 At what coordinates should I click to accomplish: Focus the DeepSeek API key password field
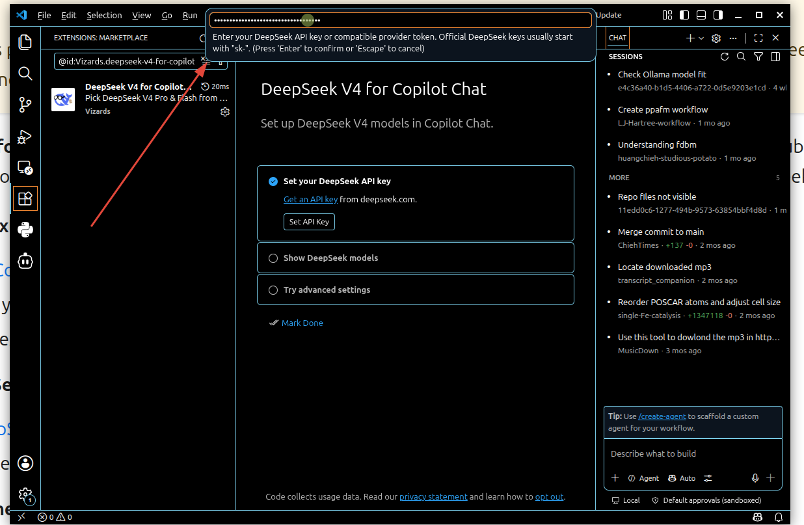[401, 20]
